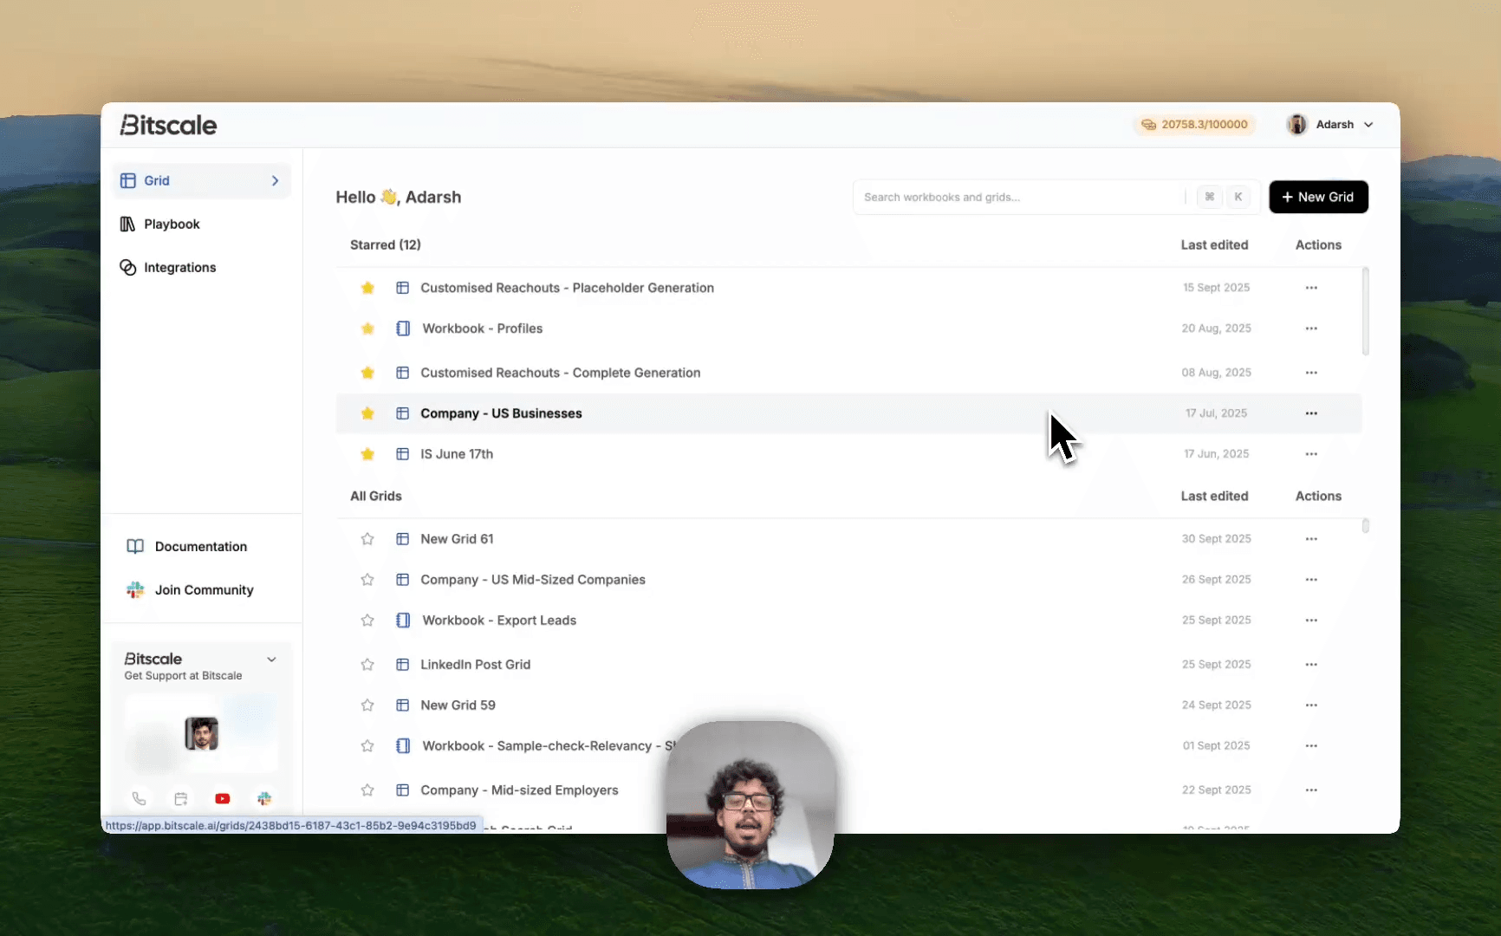
Task: Click the Adarsh profile avatar
Action: click(x=1296, y=125)
